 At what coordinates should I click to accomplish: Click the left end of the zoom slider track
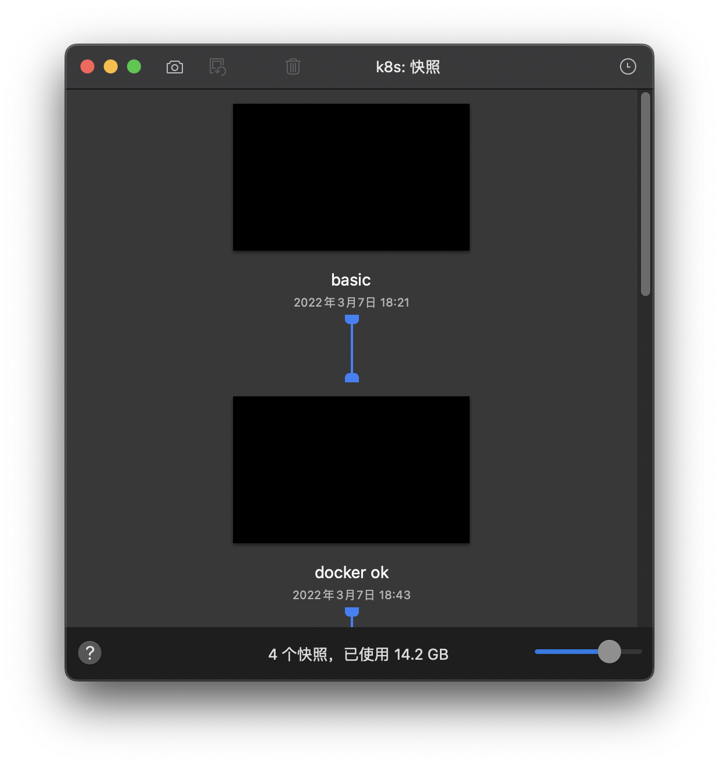[x=536, y=652]
